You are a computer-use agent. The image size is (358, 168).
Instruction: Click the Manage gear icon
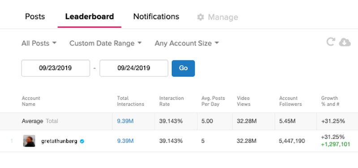tap(200, 17)
